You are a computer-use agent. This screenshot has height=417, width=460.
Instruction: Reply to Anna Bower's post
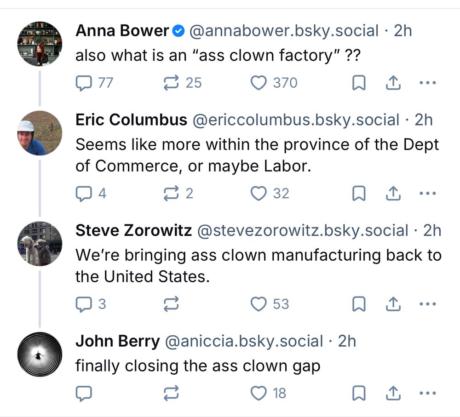(83, 83)
